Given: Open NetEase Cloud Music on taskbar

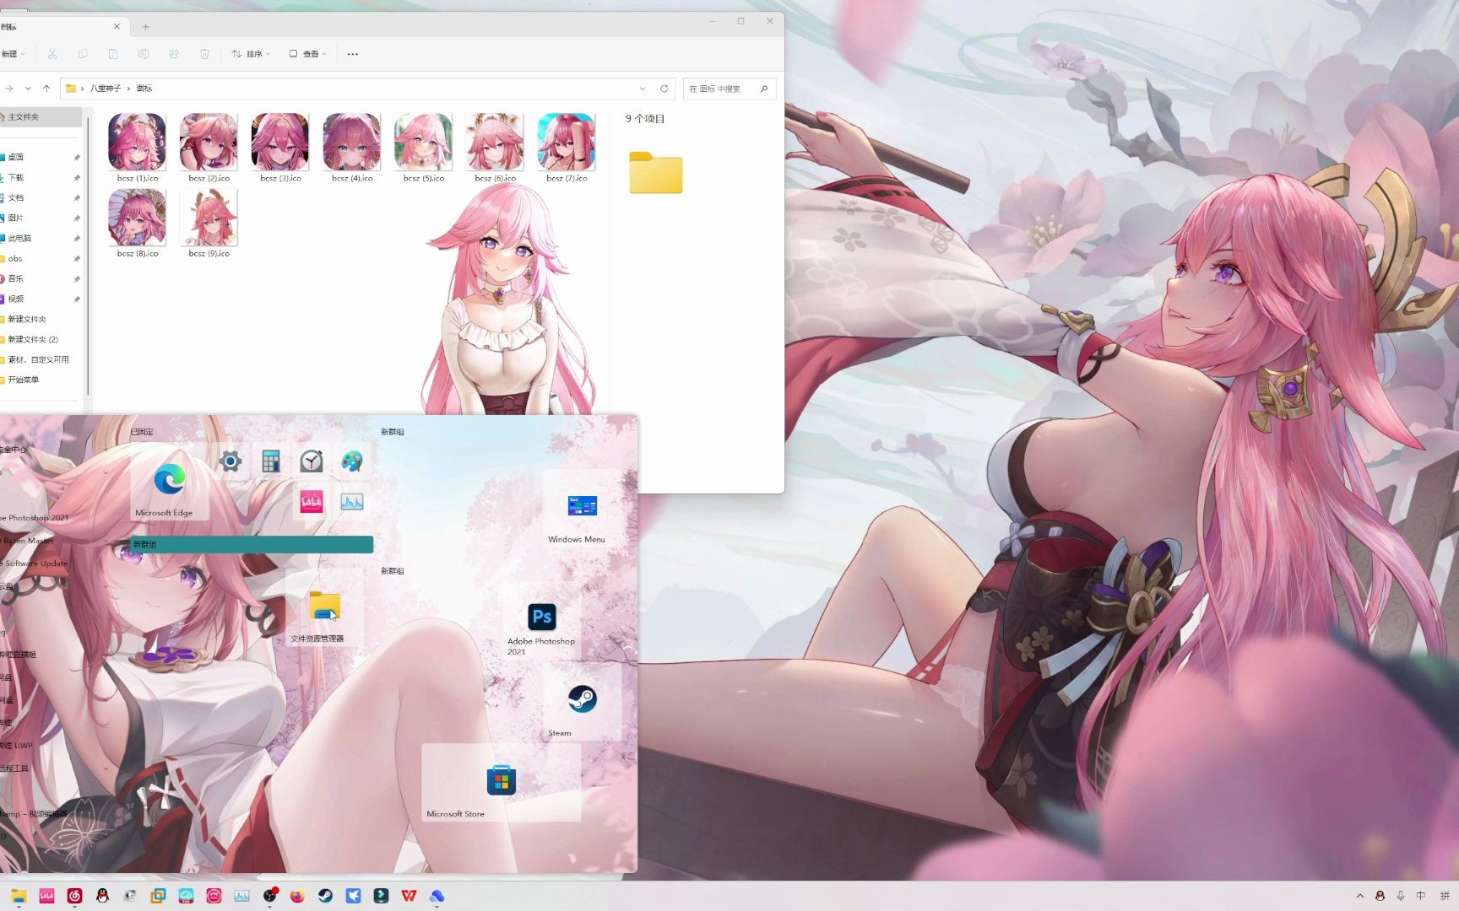Looking at the screenshot, I should pos(74,896).
